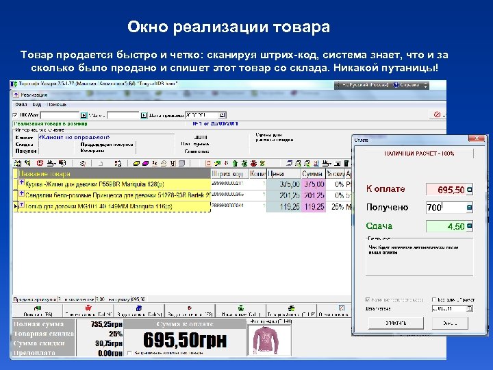Click the black rightmost toolbar icon
The image size is (493, 370).
tap(346, 163)
